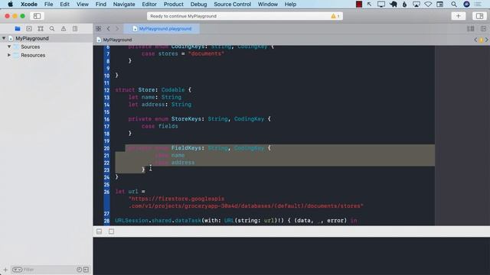Collapse the Sources folder
Screen dimensions: 490x275
click(x=9, y=47)
